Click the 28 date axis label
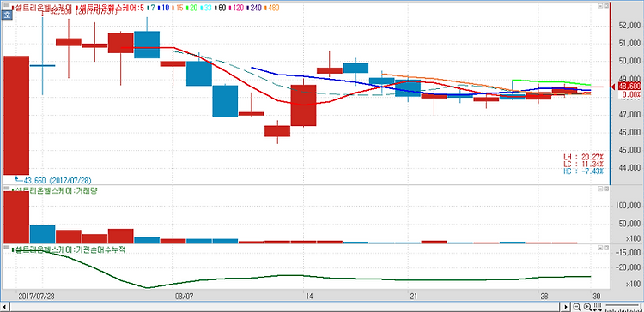The width and height of the screenshot is (644, 312). click(x=544, y=296)
